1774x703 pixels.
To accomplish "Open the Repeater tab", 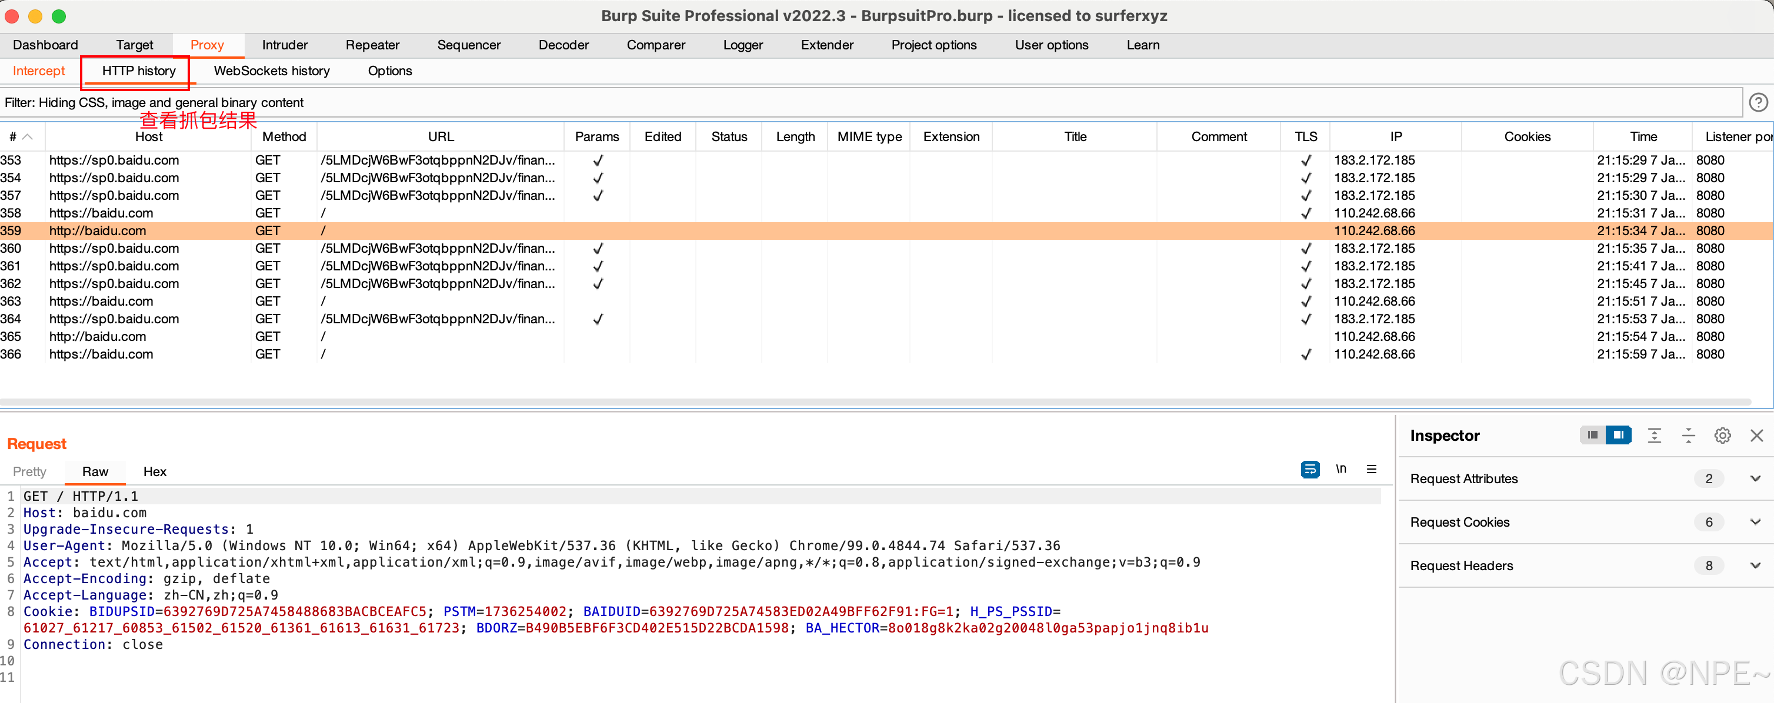I will coord(372,45).
